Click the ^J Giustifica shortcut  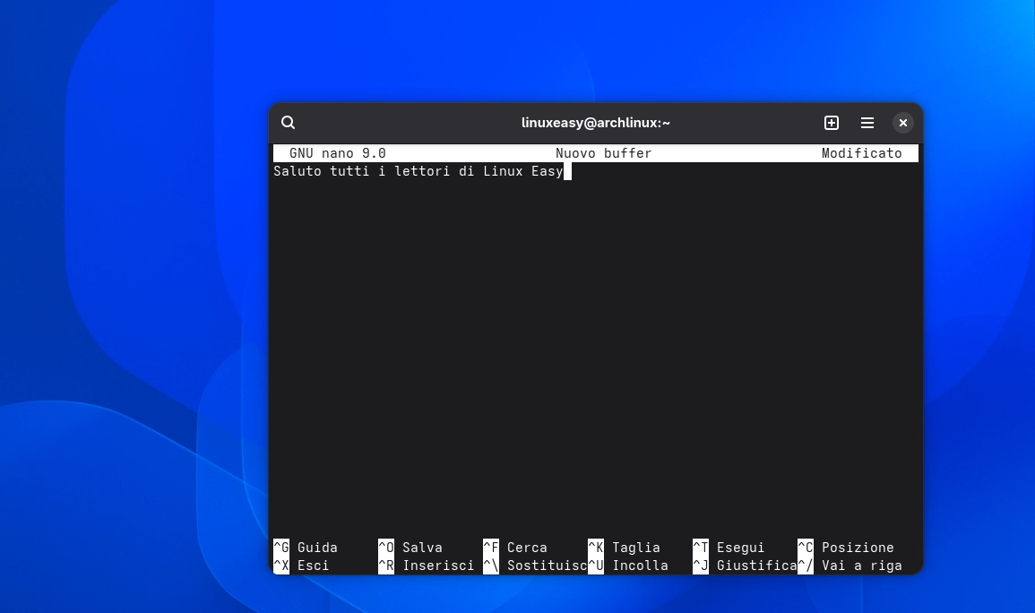coord(745,566)
